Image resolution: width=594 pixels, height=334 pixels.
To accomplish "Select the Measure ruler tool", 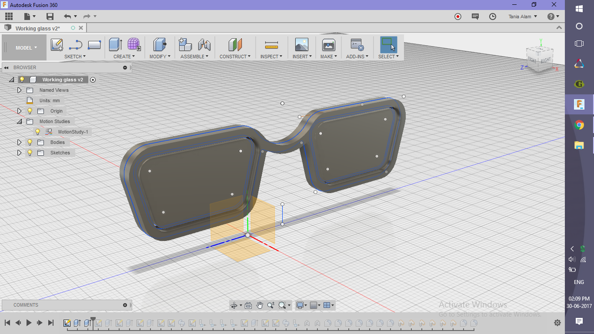I will (271, 44).
